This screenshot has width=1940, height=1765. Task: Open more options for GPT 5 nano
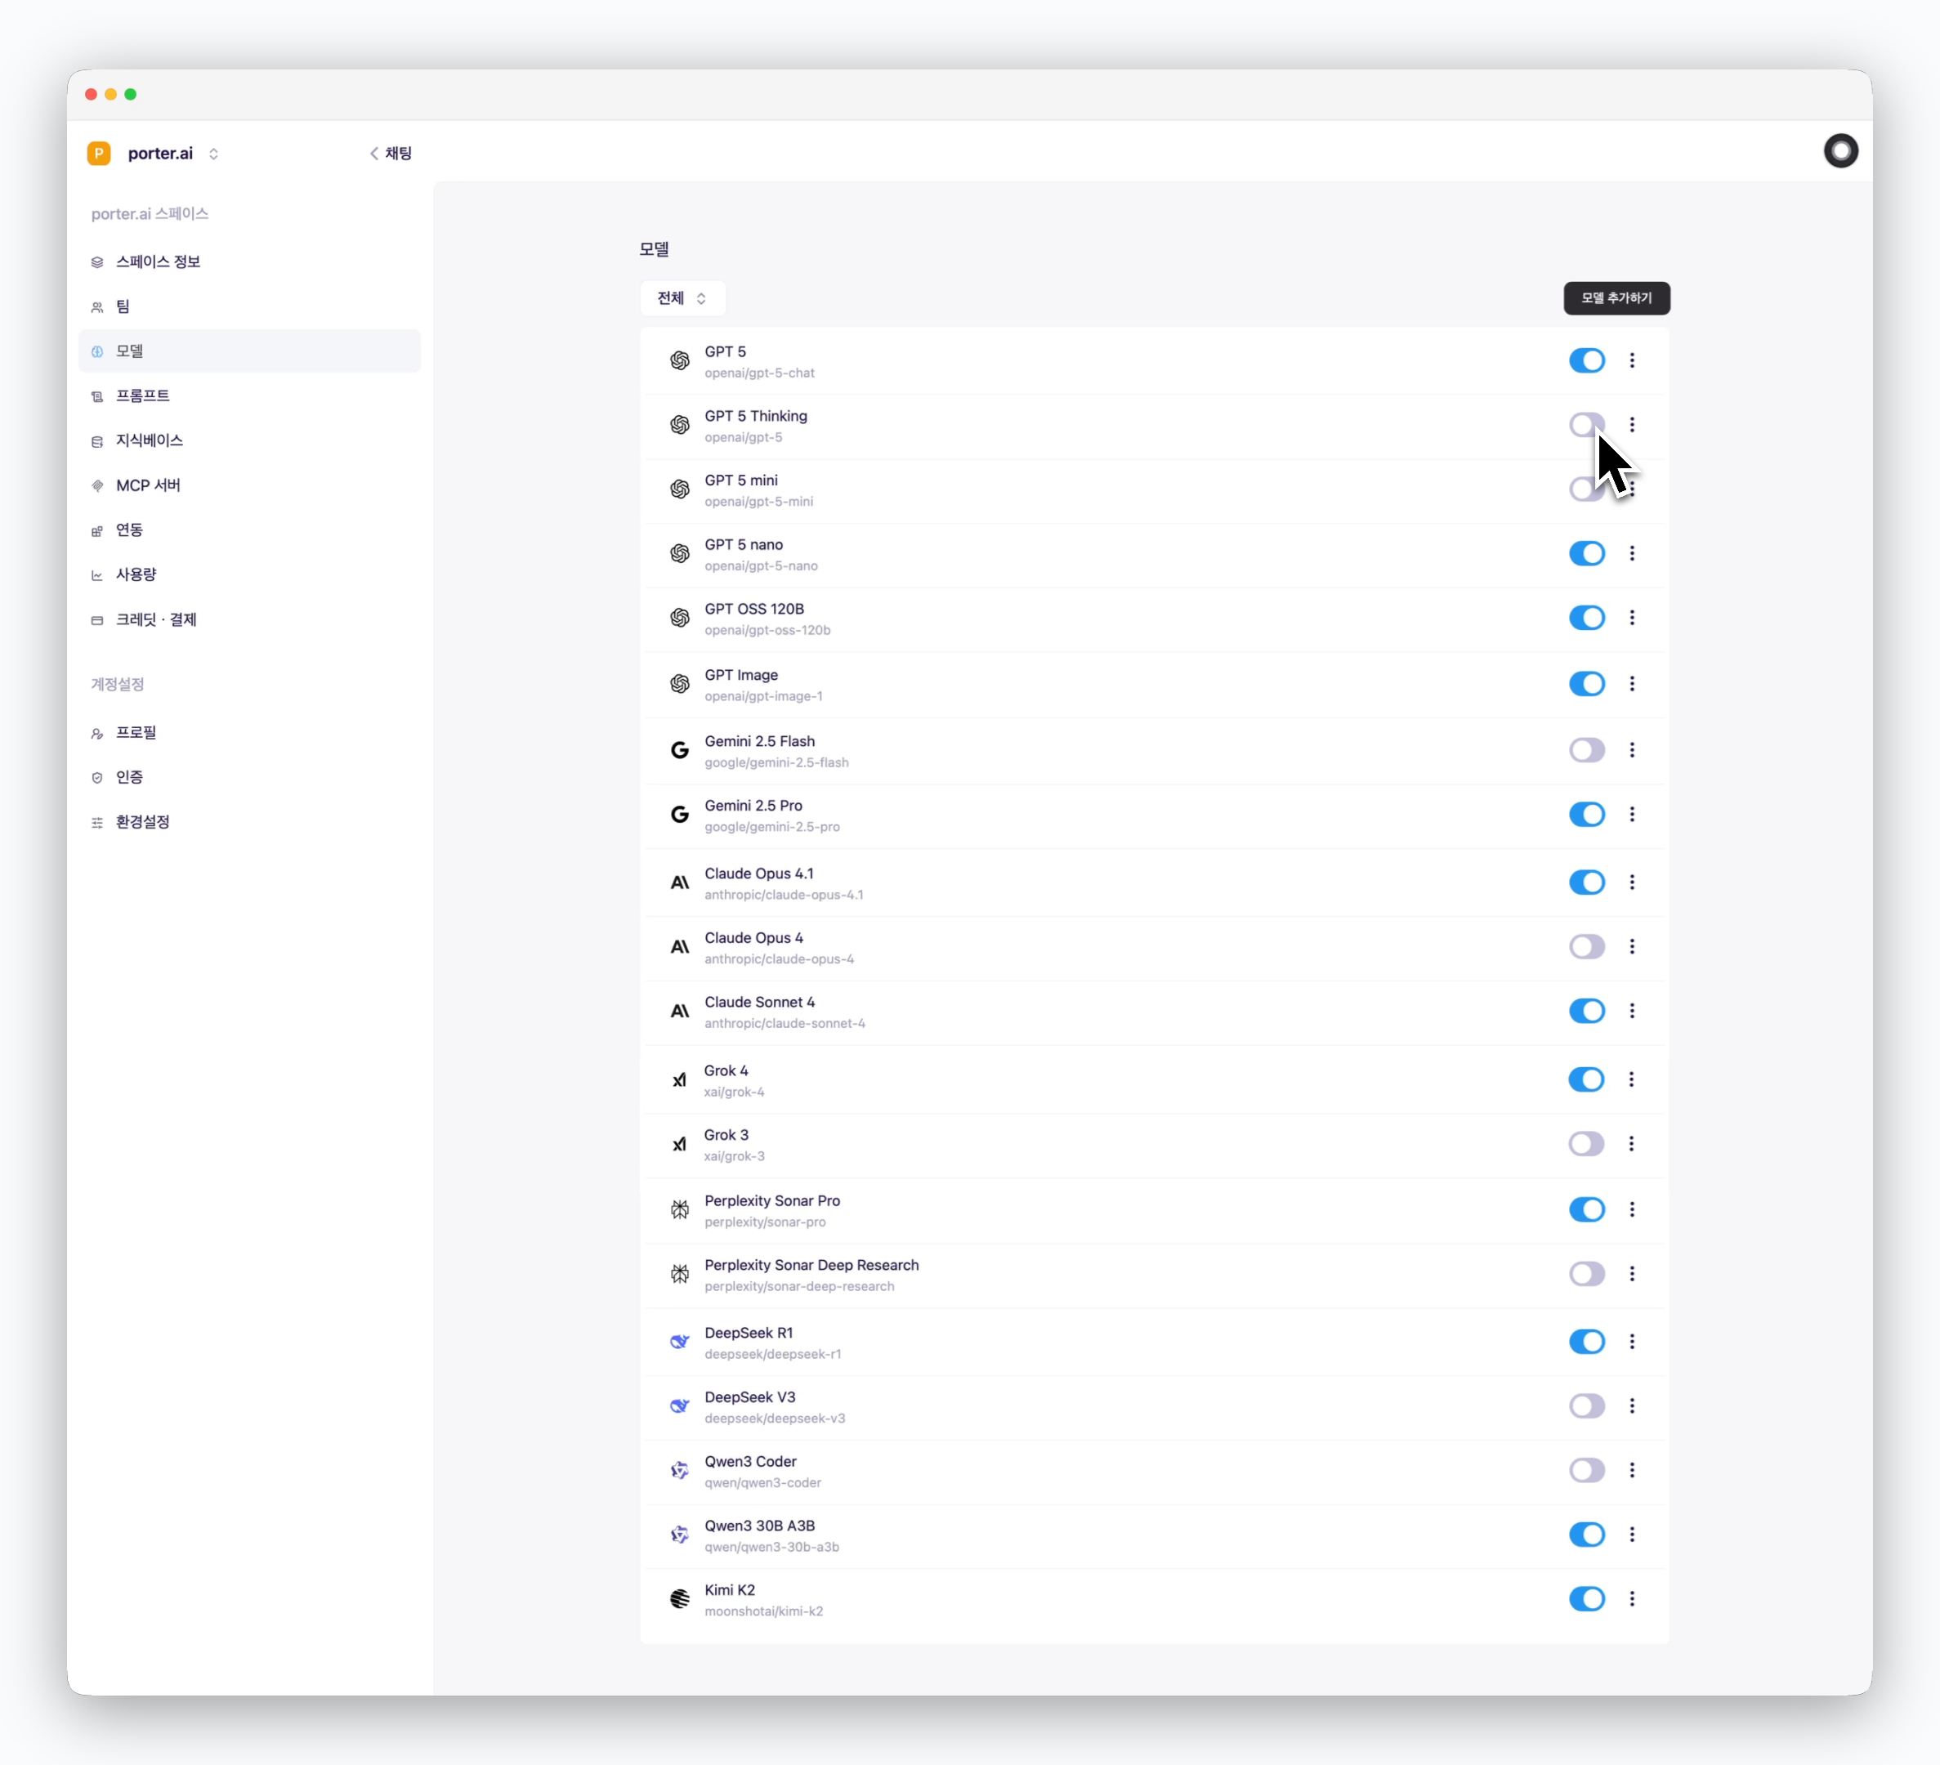[1632, 553]
